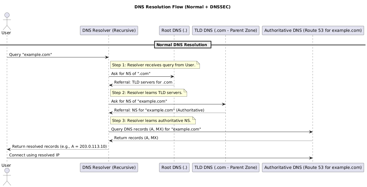This screenshot has width=367, height=187.
Task: Select the Referral: TLD servers for .com message
Action: click(x=143, y=82)
